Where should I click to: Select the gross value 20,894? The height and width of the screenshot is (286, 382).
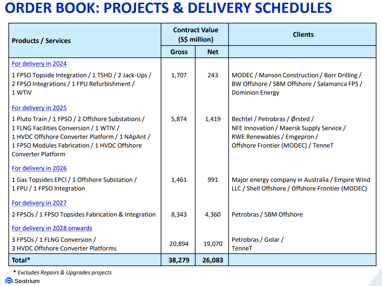[x=179, y=244]
